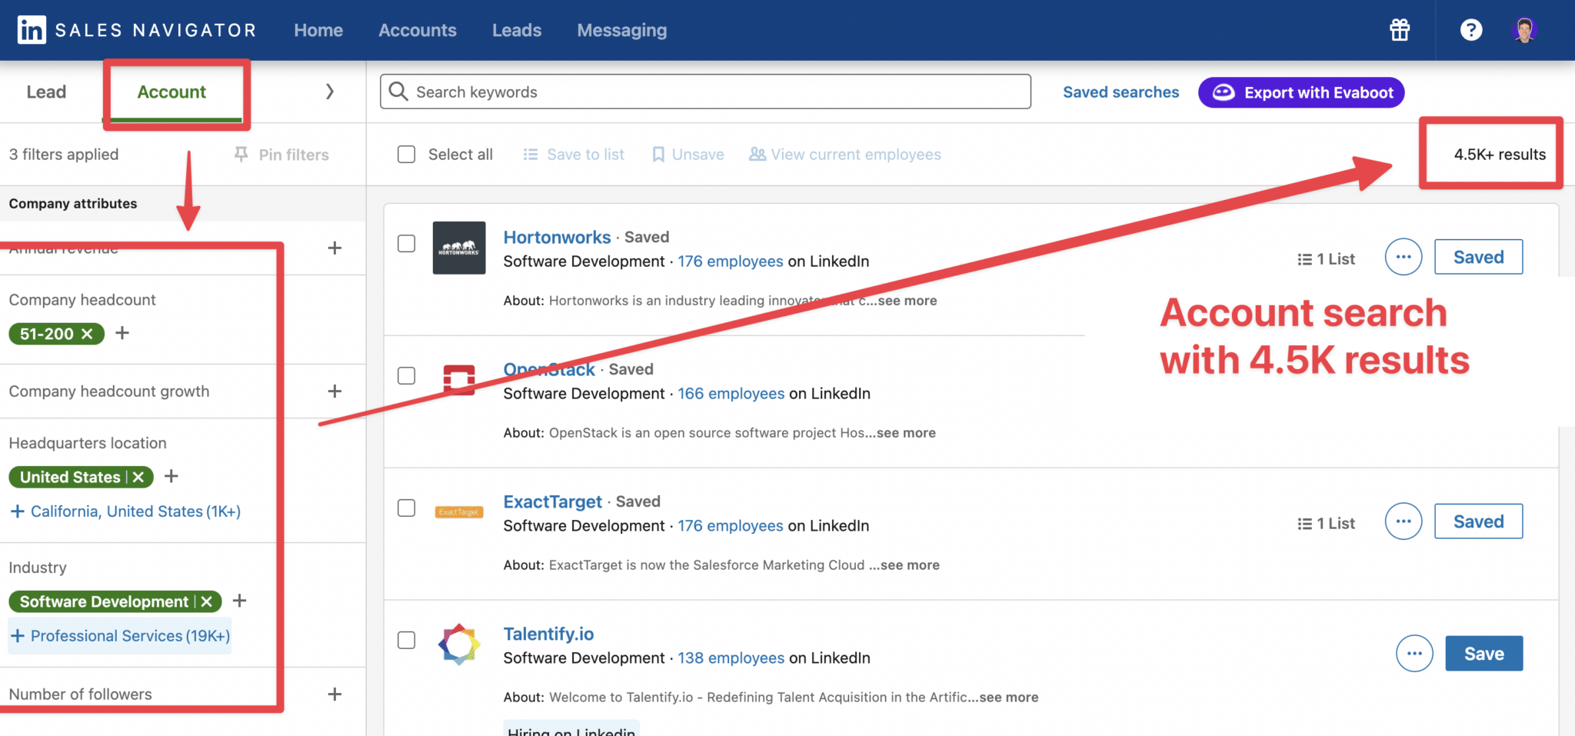The height and width of the screenshot is (736, 1575).
Task: Click the search magnifier icon
Action: tap(398, 92)
